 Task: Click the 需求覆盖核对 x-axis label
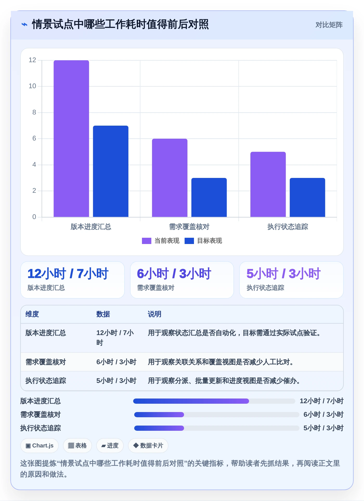pos(189,227)
